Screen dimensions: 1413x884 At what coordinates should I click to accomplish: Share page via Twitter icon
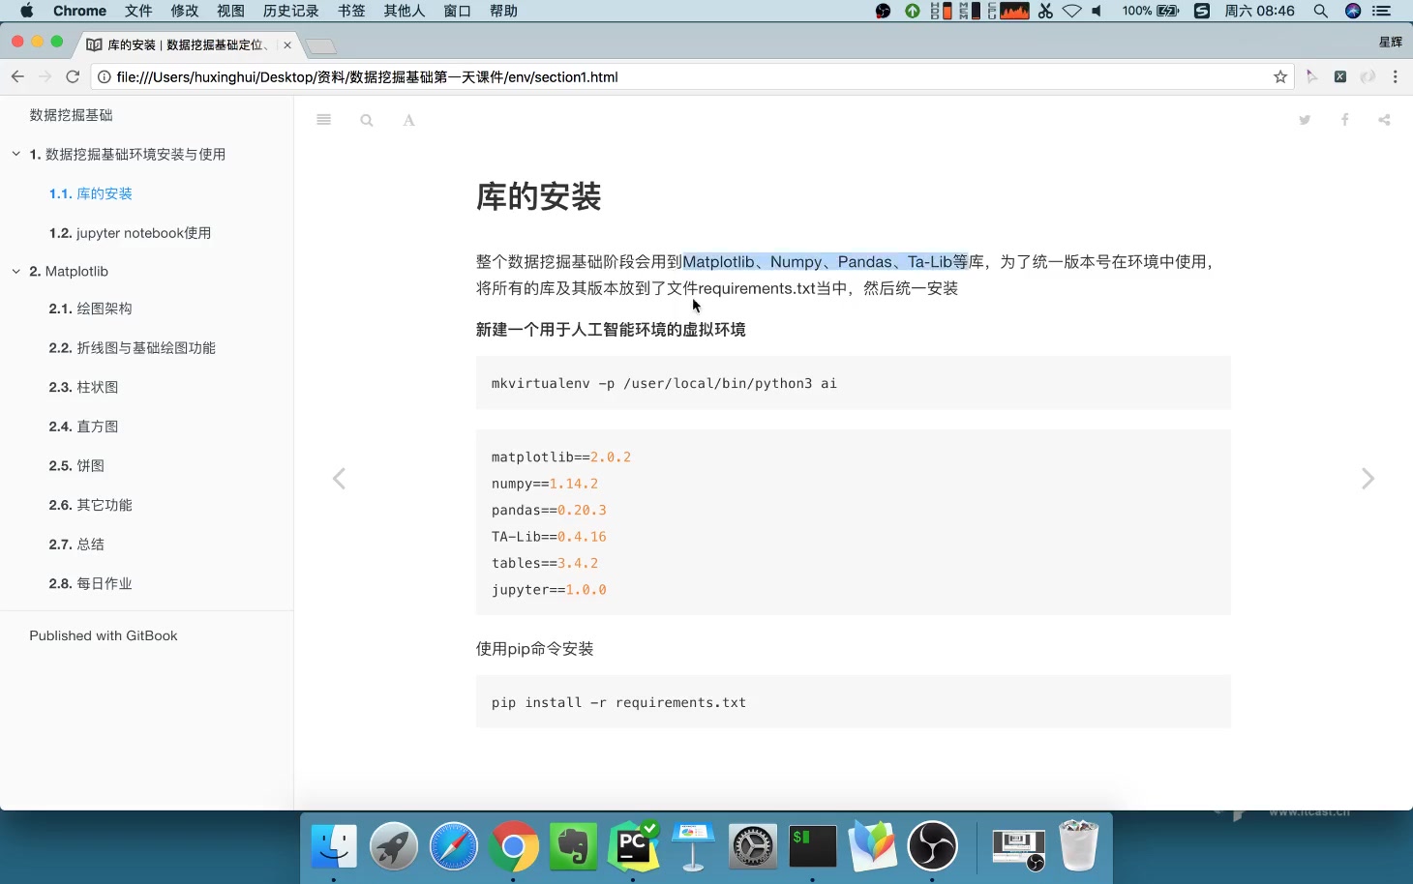coord(1305,120)
